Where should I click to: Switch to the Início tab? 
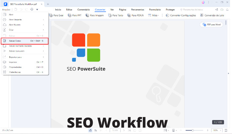pos(58,10)
